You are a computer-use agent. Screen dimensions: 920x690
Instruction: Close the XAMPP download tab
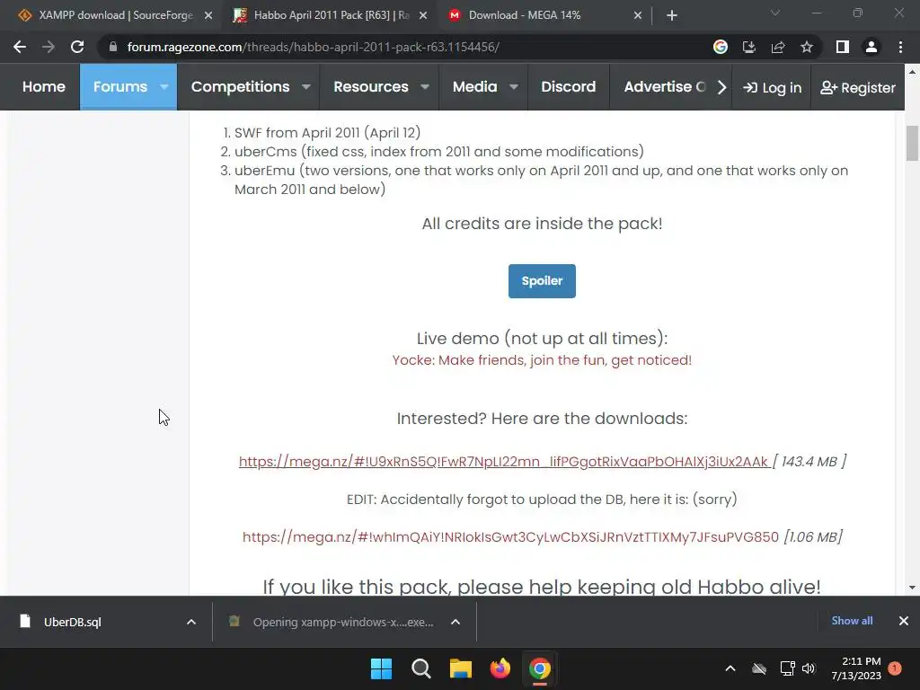click(x=208, y=15)
